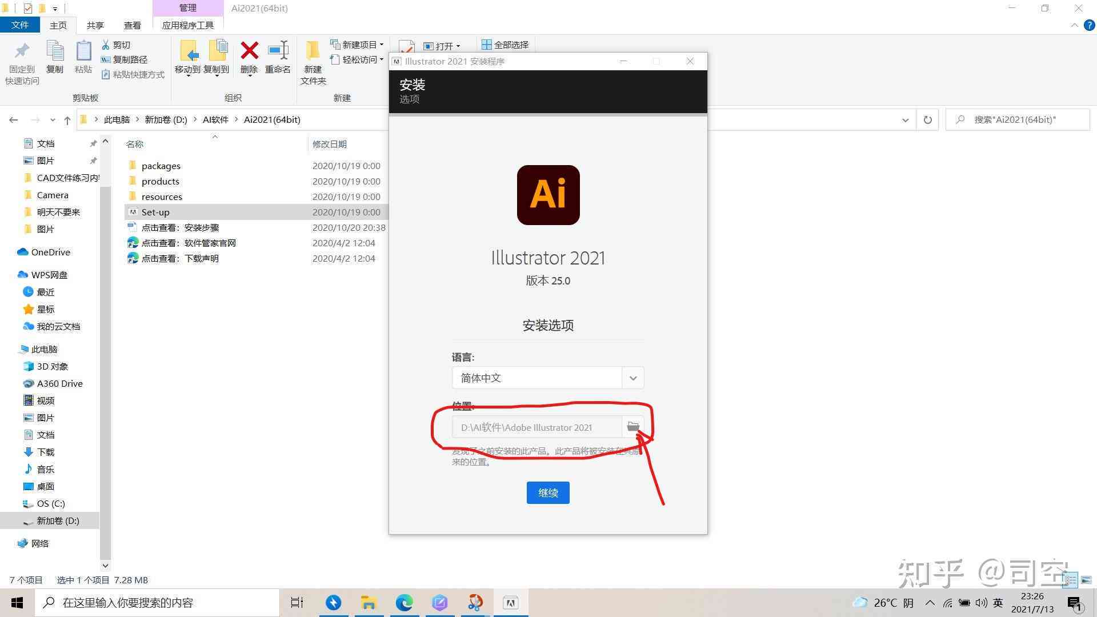Select the 语言 dropdown menu
This screenshot has width=1097, height=617.
[548, 378]
